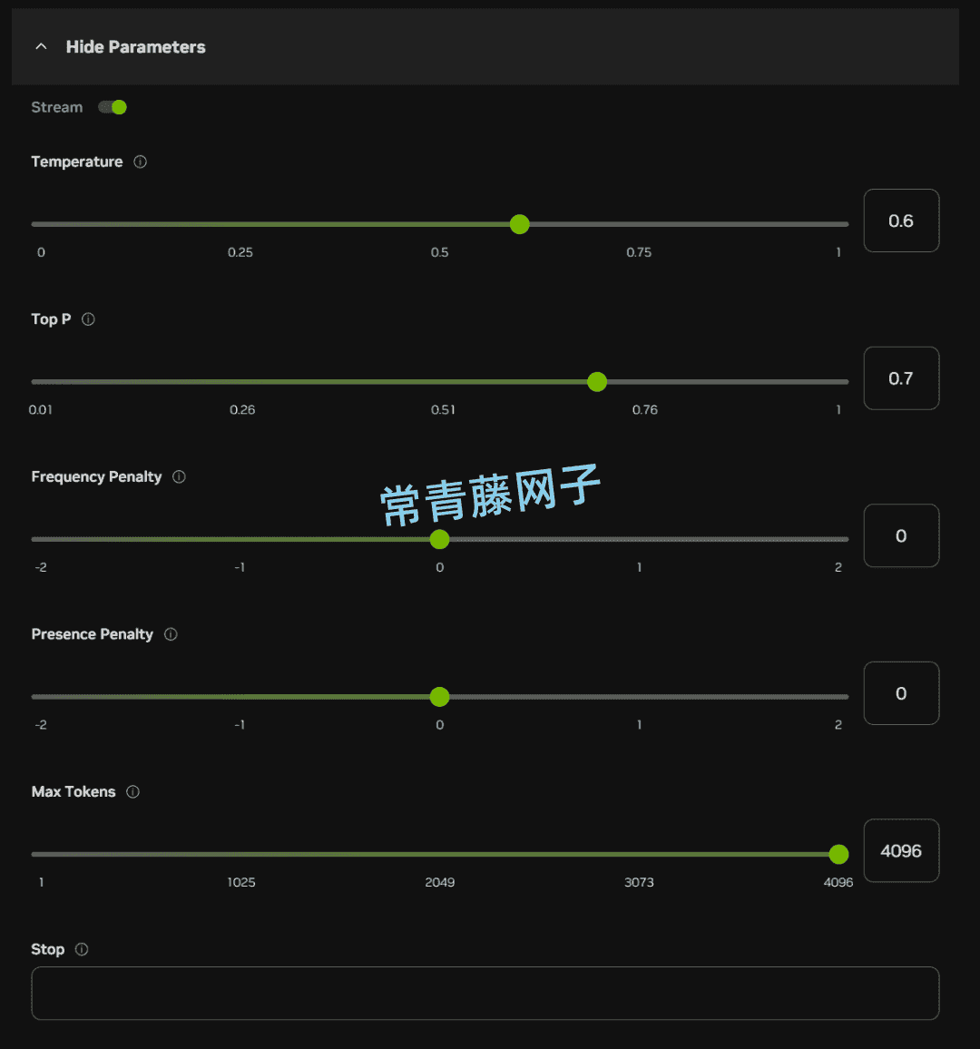Screen dimensions: 980x1049
Task: Click the 0.76 tick label under Top P
Action: coord(645,409)
